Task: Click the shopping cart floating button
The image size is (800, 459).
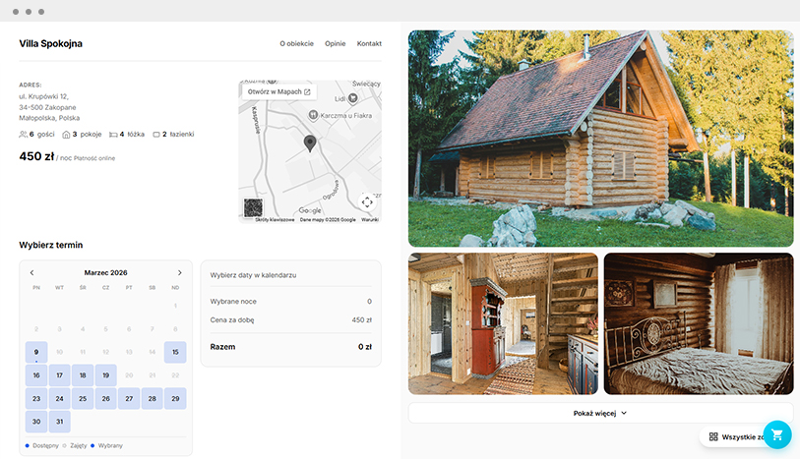Action: pos(777,435)
